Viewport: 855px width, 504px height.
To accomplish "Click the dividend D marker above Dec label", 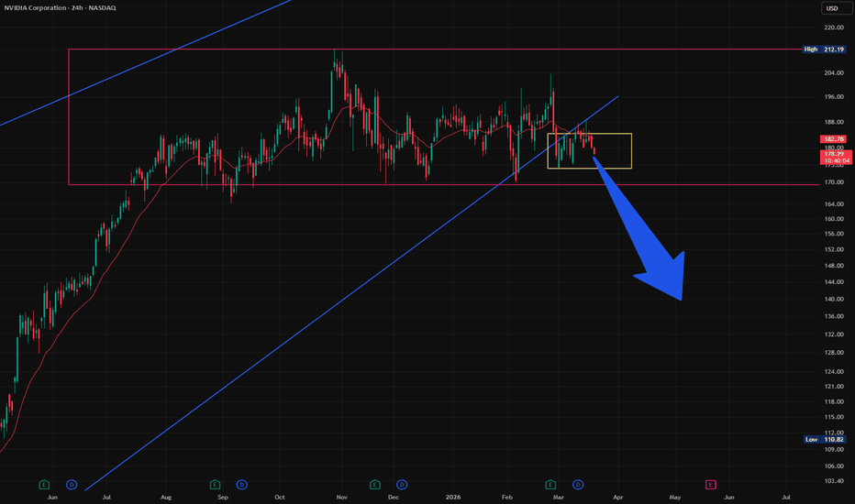I will point(401,483).
